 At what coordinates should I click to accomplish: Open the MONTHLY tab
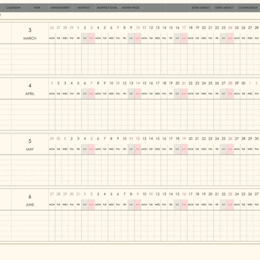coord(84,8)
